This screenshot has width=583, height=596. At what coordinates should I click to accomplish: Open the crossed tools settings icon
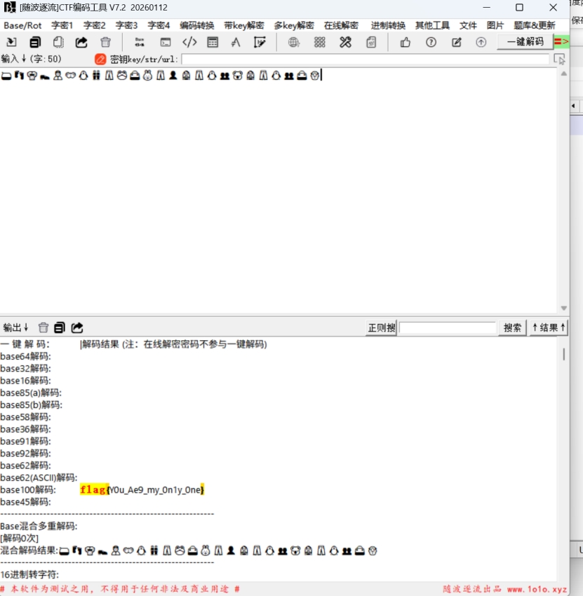tap(345, 42)
